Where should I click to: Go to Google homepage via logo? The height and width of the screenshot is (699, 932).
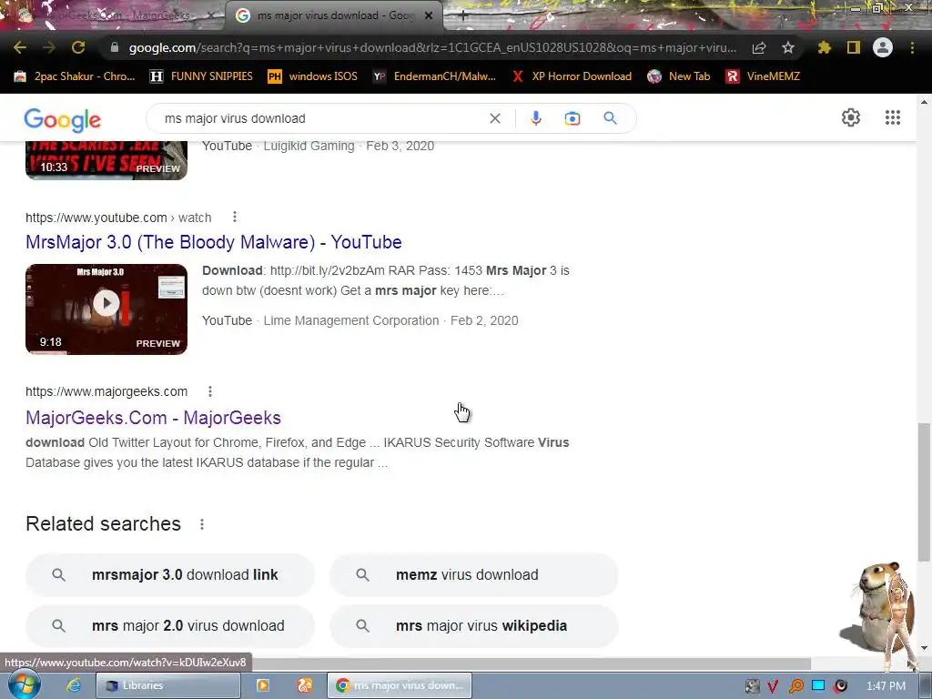(63, 120)
